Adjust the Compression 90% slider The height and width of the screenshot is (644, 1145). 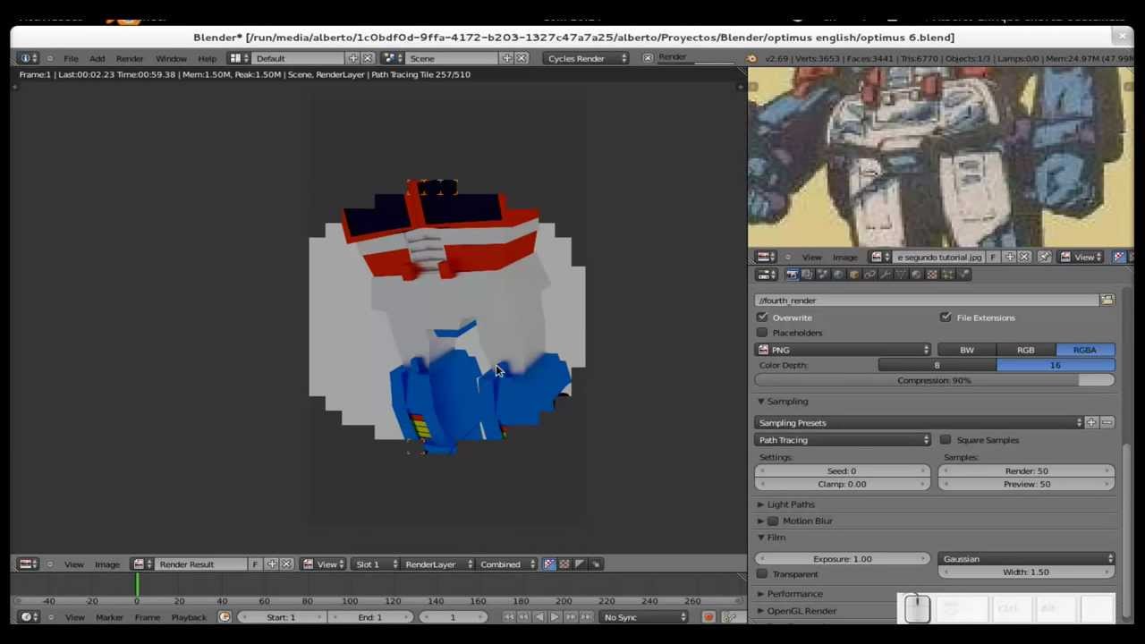[935, 380]
